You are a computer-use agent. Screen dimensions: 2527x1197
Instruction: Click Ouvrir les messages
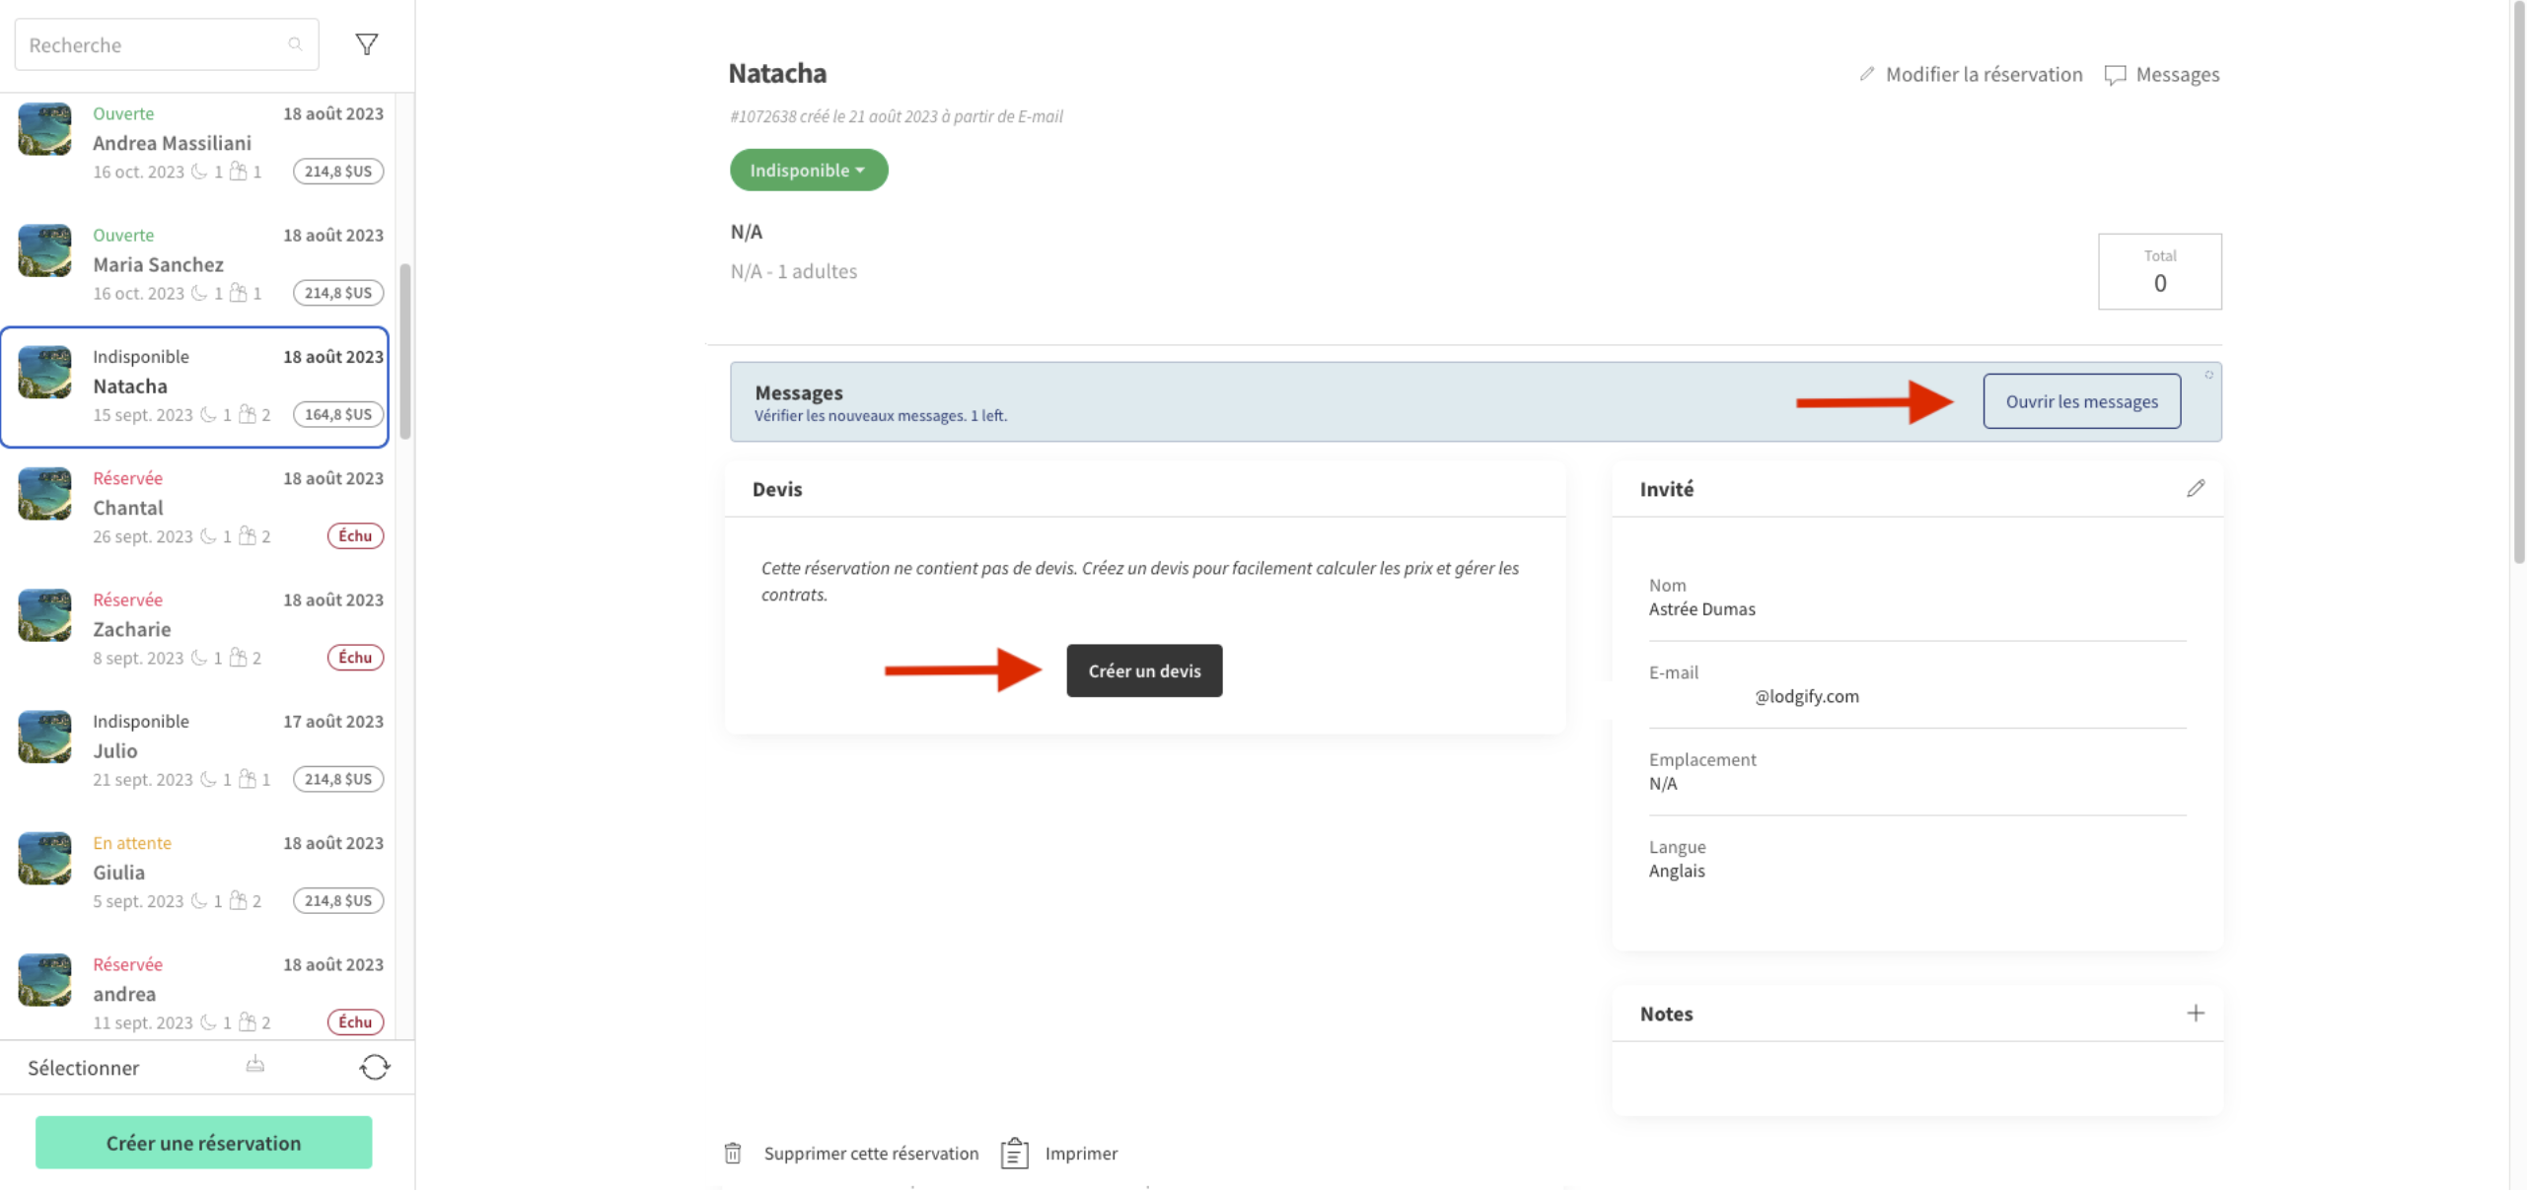pos(2080,401)
